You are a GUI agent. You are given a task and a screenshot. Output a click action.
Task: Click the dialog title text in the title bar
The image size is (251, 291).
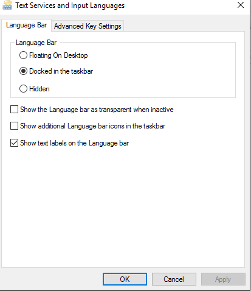point(70,5)
